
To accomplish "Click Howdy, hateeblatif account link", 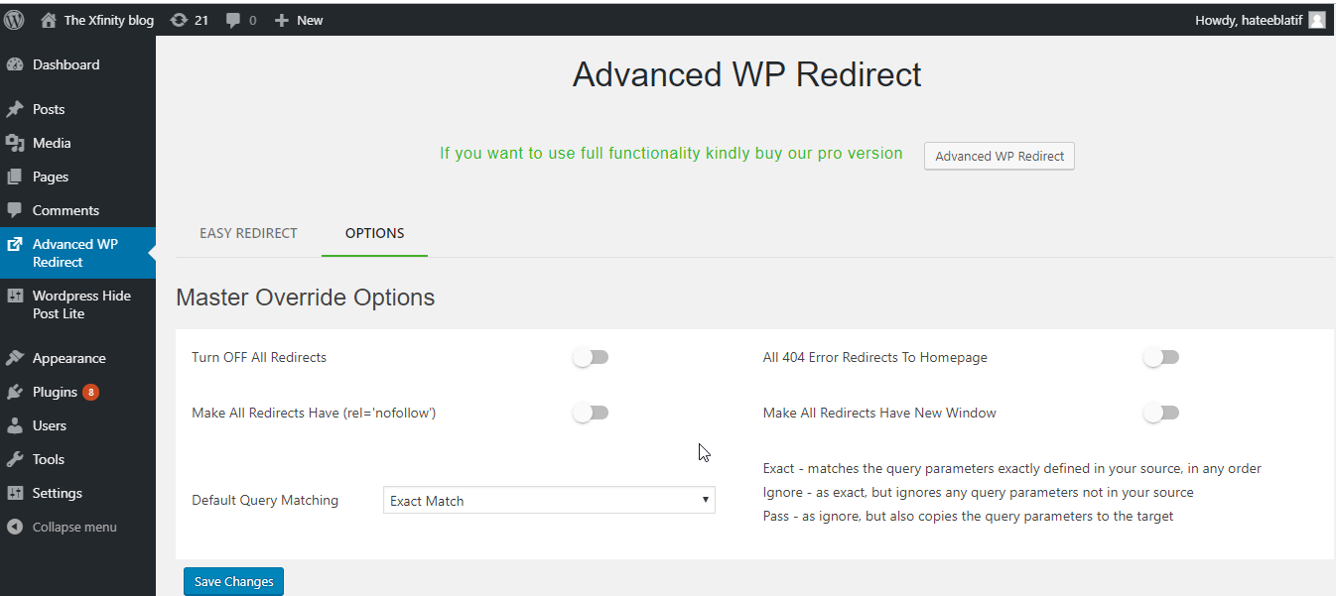I will click(x=1250, y=20).
